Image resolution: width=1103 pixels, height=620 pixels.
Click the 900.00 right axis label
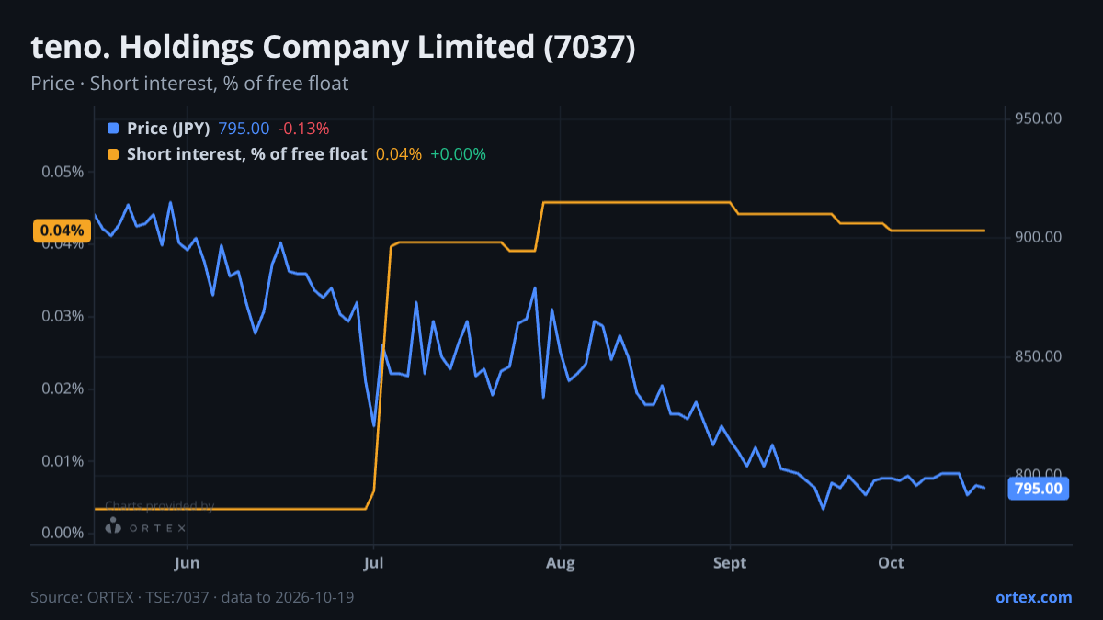1039,237
